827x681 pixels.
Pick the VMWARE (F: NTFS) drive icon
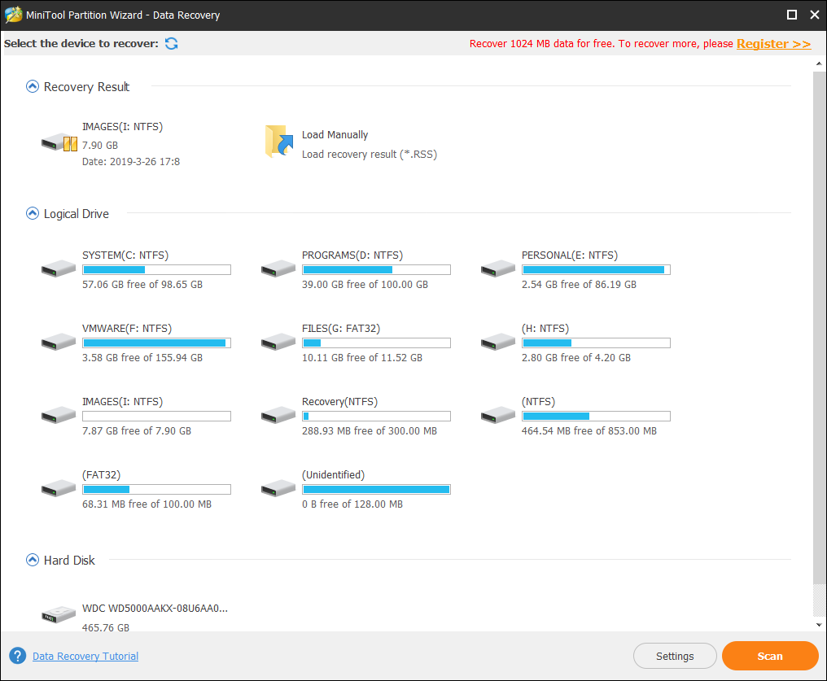[x=59, y=342]
